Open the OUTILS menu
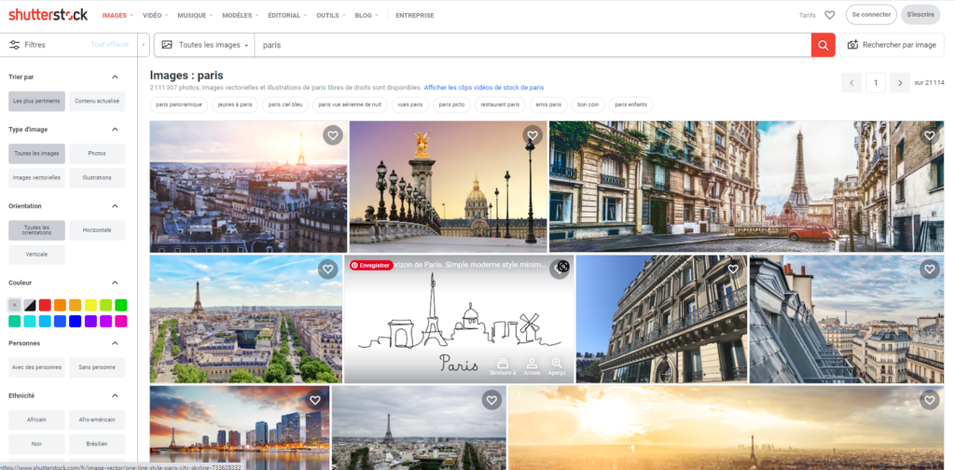Screen dimensions: 955x470 click(x=331, y=15)
